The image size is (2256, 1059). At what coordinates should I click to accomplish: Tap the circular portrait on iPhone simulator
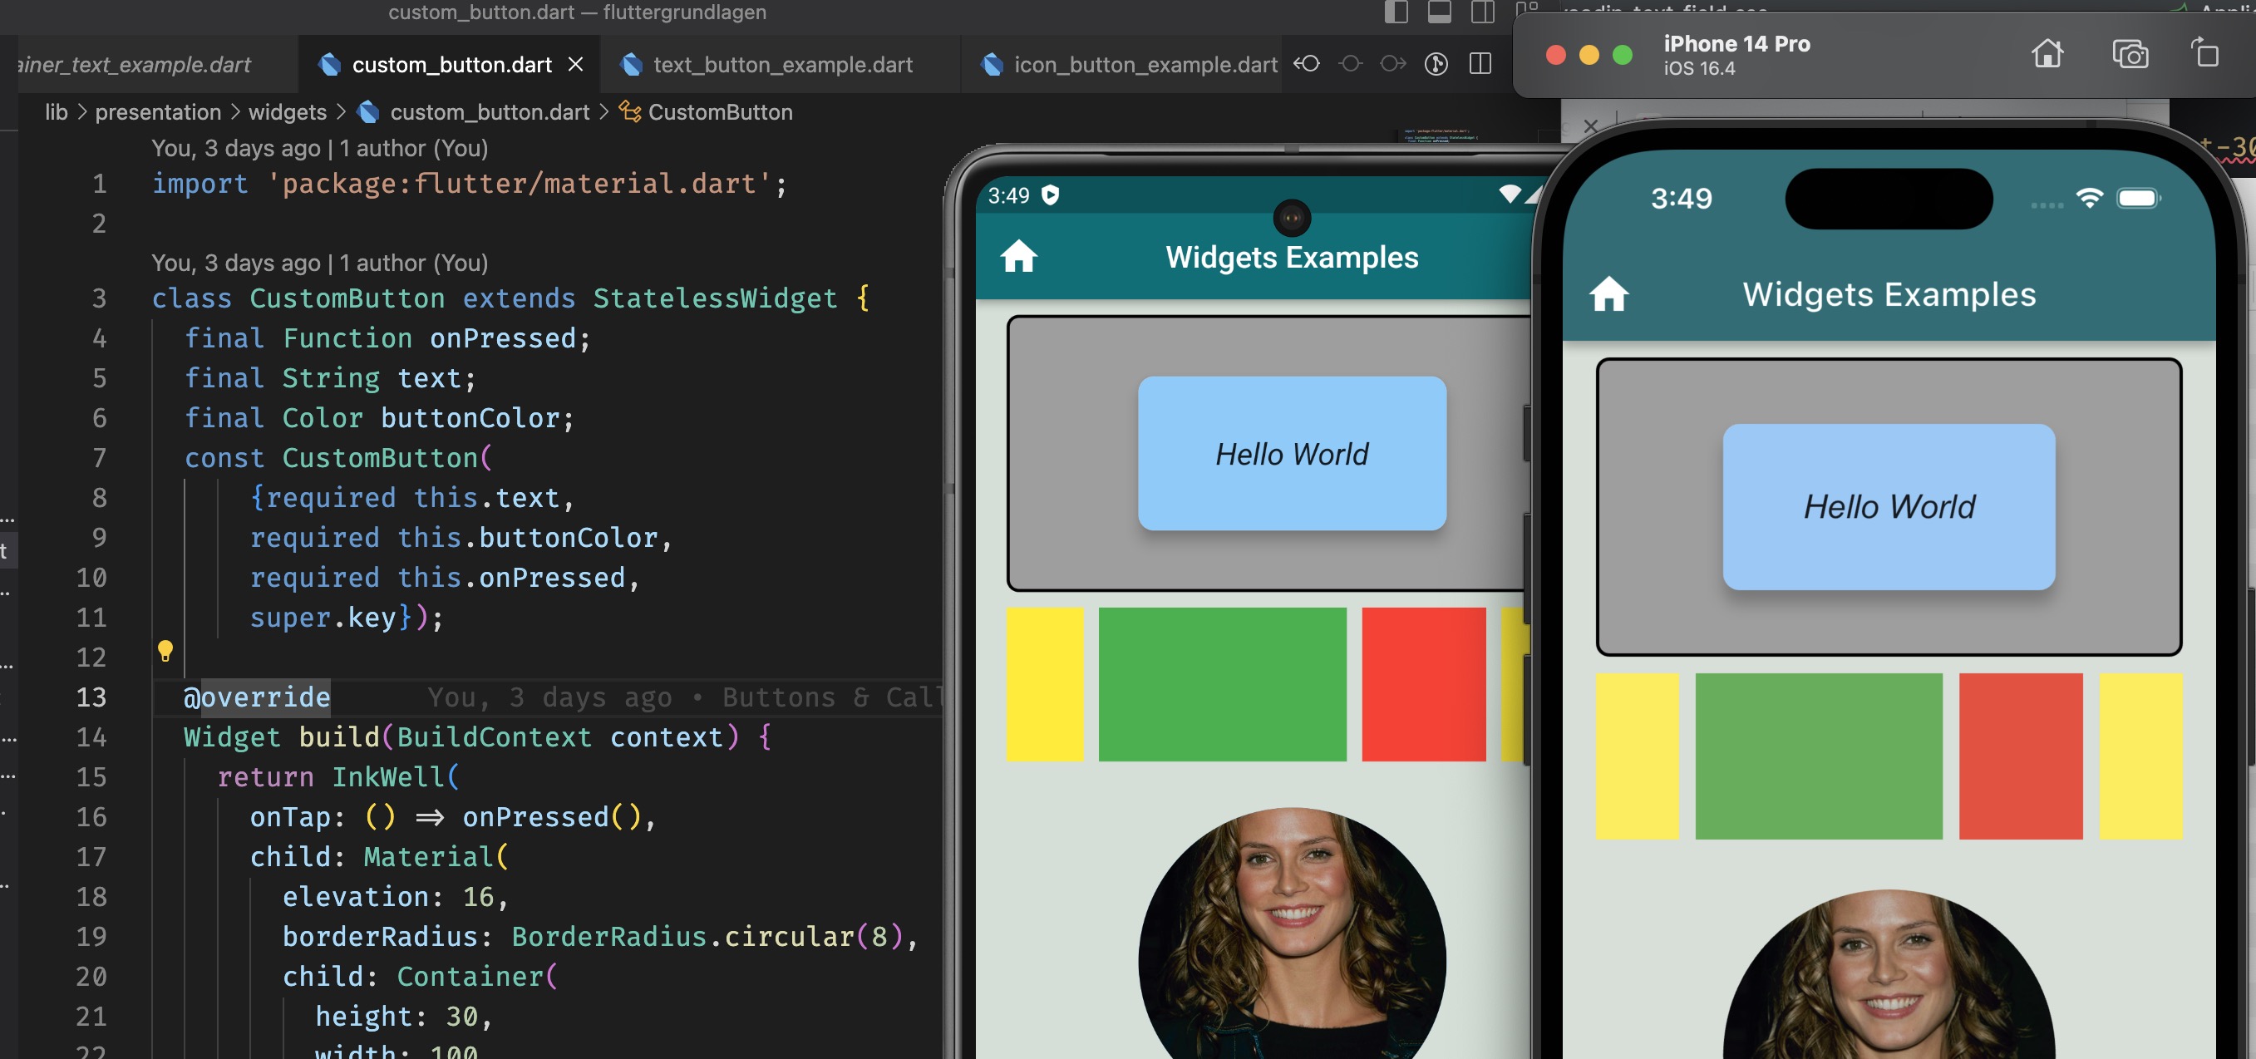(1889, 975)
